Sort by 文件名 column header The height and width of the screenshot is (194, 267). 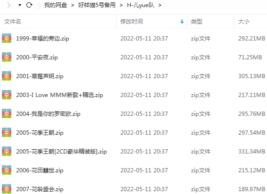pyautogui.click(x=13, y=22)
